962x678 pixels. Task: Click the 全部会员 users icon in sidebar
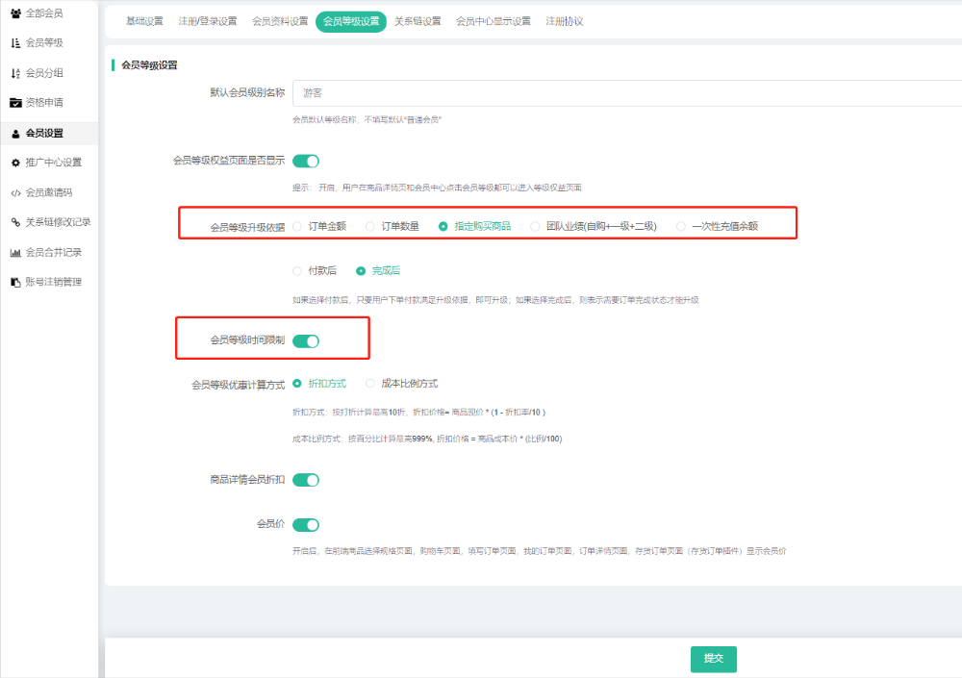click(x=15, y=13)
